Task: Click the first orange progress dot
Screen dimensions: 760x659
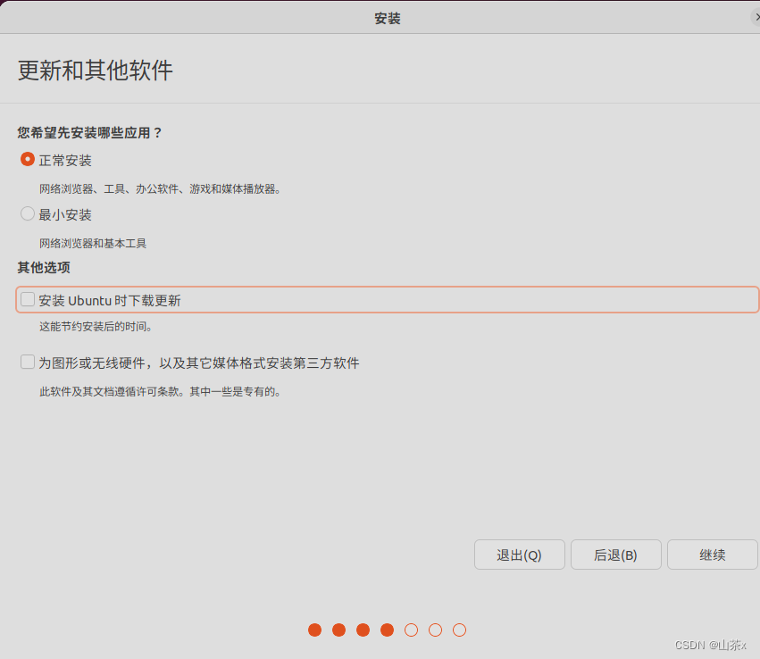Action: pos(314,630)
